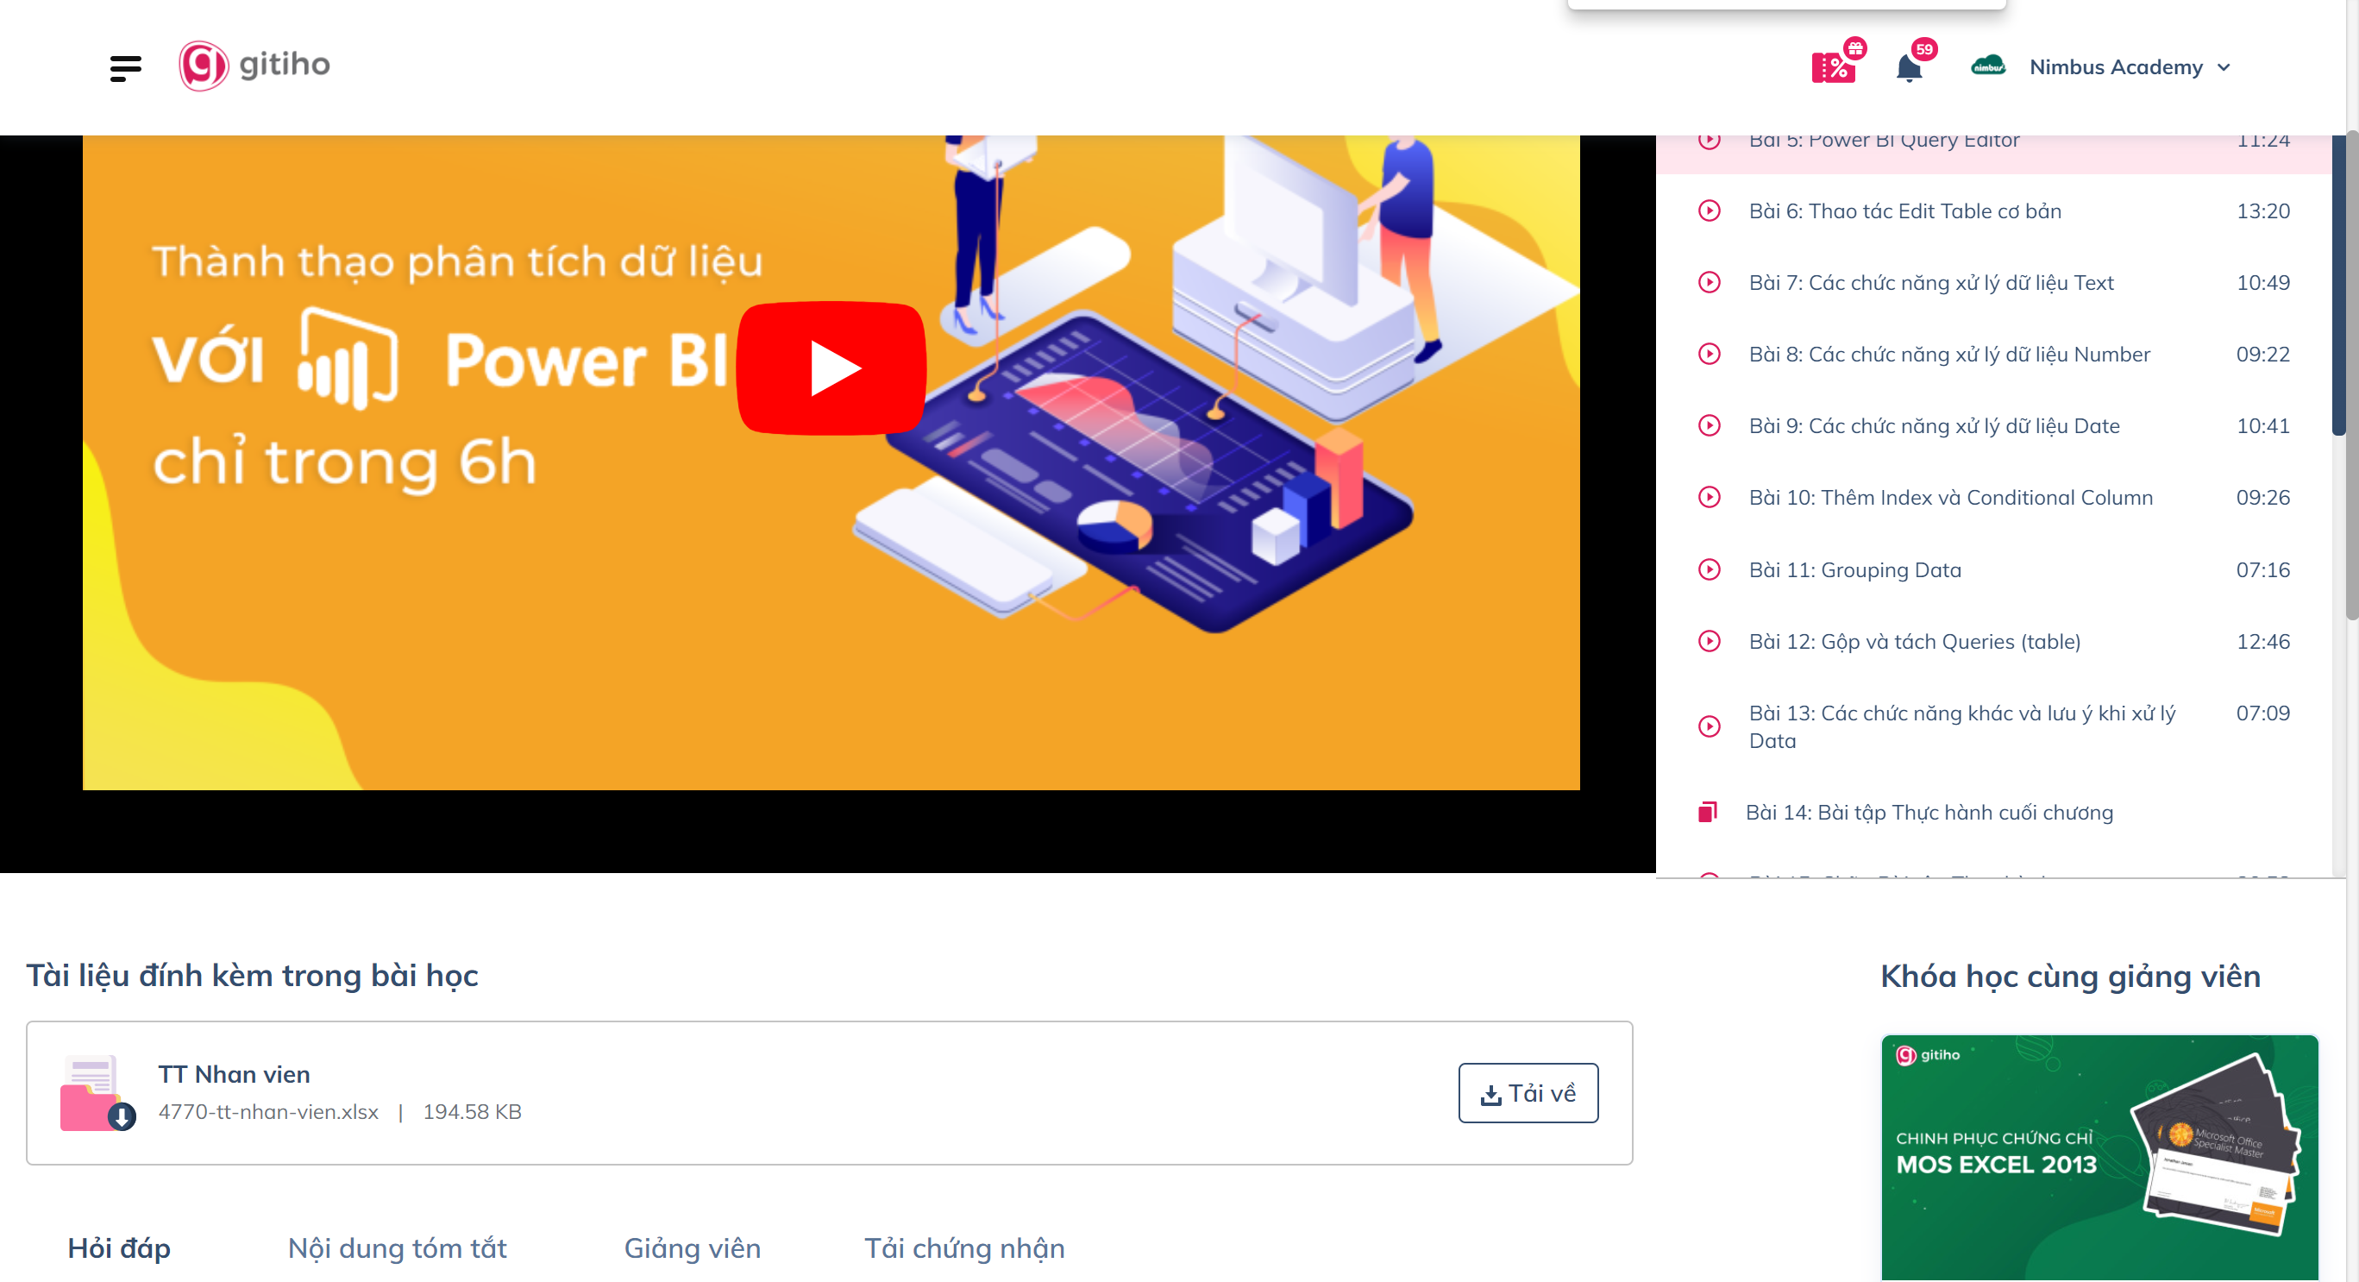Switch to the Hỏi đáp tab
This screenshot has width=2359, height=1282.
(119, 1248)
